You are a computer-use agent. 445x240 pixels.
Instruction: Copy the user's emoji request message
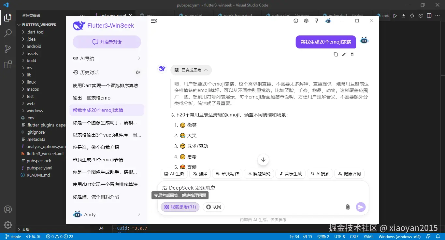pyautogui.click(x=336, y=54)
